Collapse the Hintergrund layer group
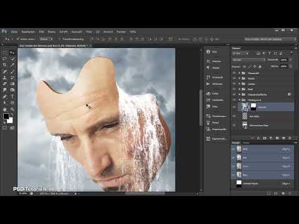This screenshot has height=224, width=299. point(239,100)
